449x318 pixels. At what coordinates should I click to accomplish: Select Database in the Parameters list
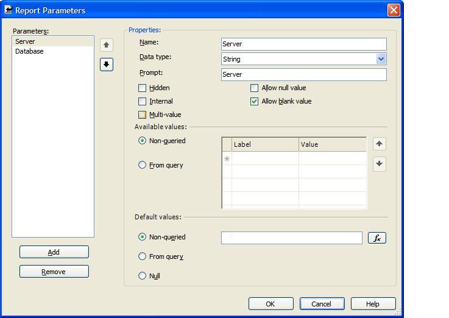click(29, 52)
